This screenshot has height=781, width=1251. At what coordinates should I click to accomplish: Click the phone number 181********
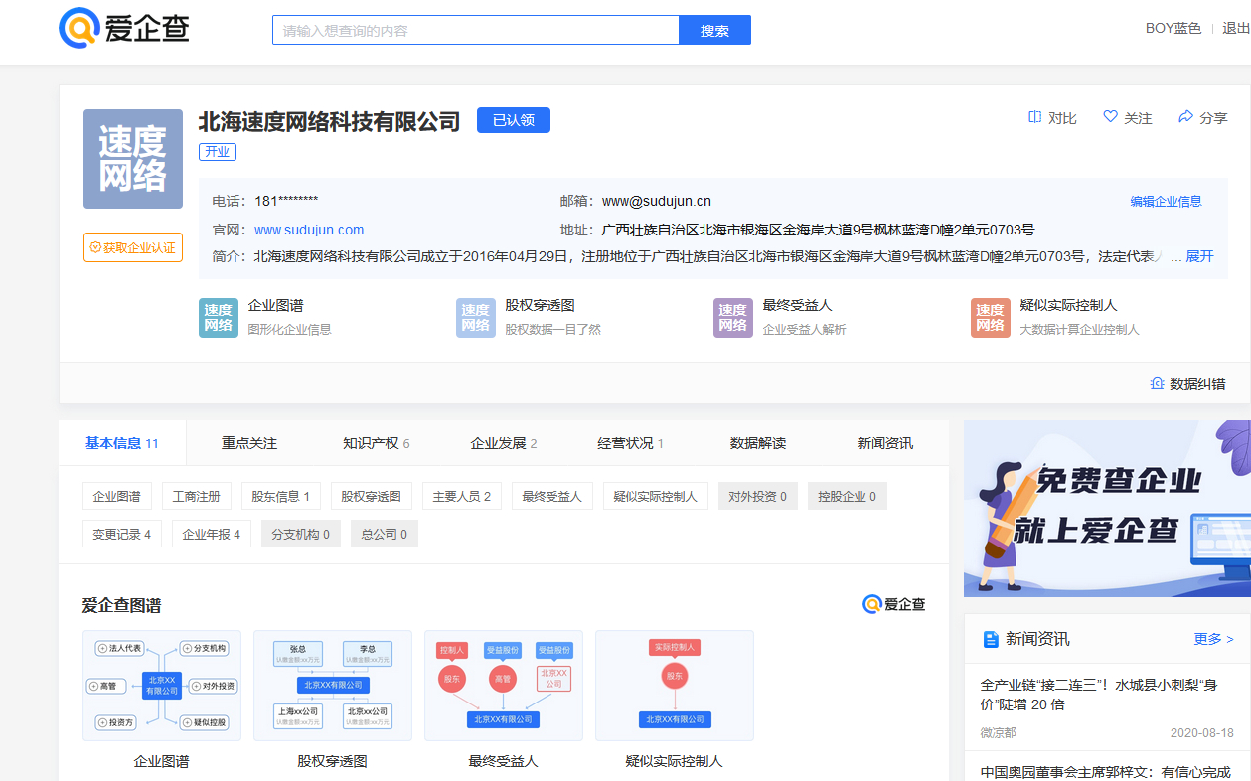coord(286,201)
